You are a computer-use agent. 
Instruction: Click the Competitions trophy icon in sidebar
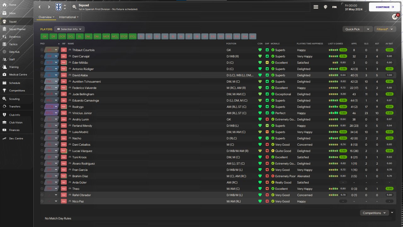pos(5,90)
